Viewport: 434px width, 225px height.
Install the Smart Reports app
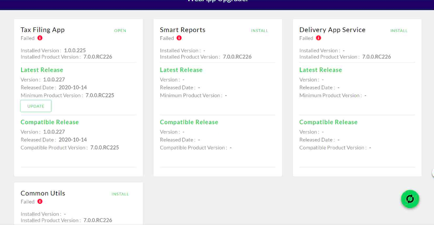[259, 31]
